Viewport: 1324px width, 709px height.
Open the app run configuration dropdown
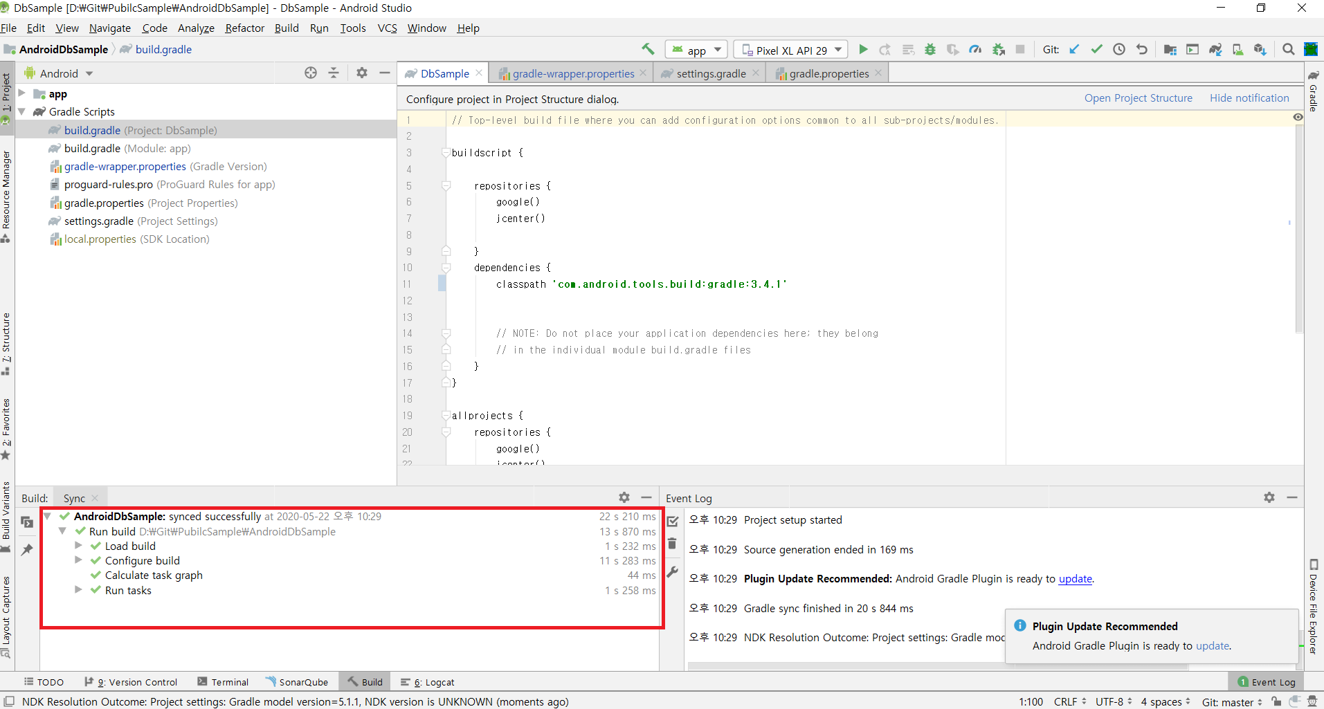697,50
